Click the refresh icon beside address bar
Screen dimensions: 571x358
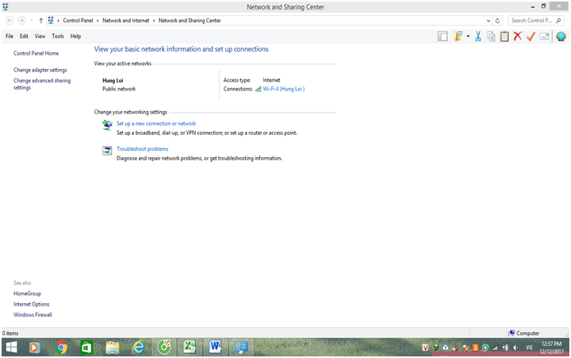coord(497,20)
